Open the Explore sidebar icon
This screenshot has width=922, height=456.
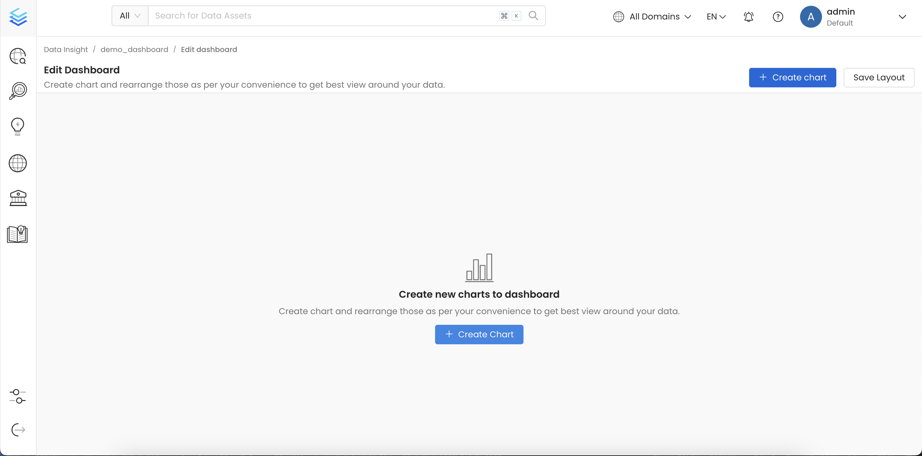pos(18,56)
